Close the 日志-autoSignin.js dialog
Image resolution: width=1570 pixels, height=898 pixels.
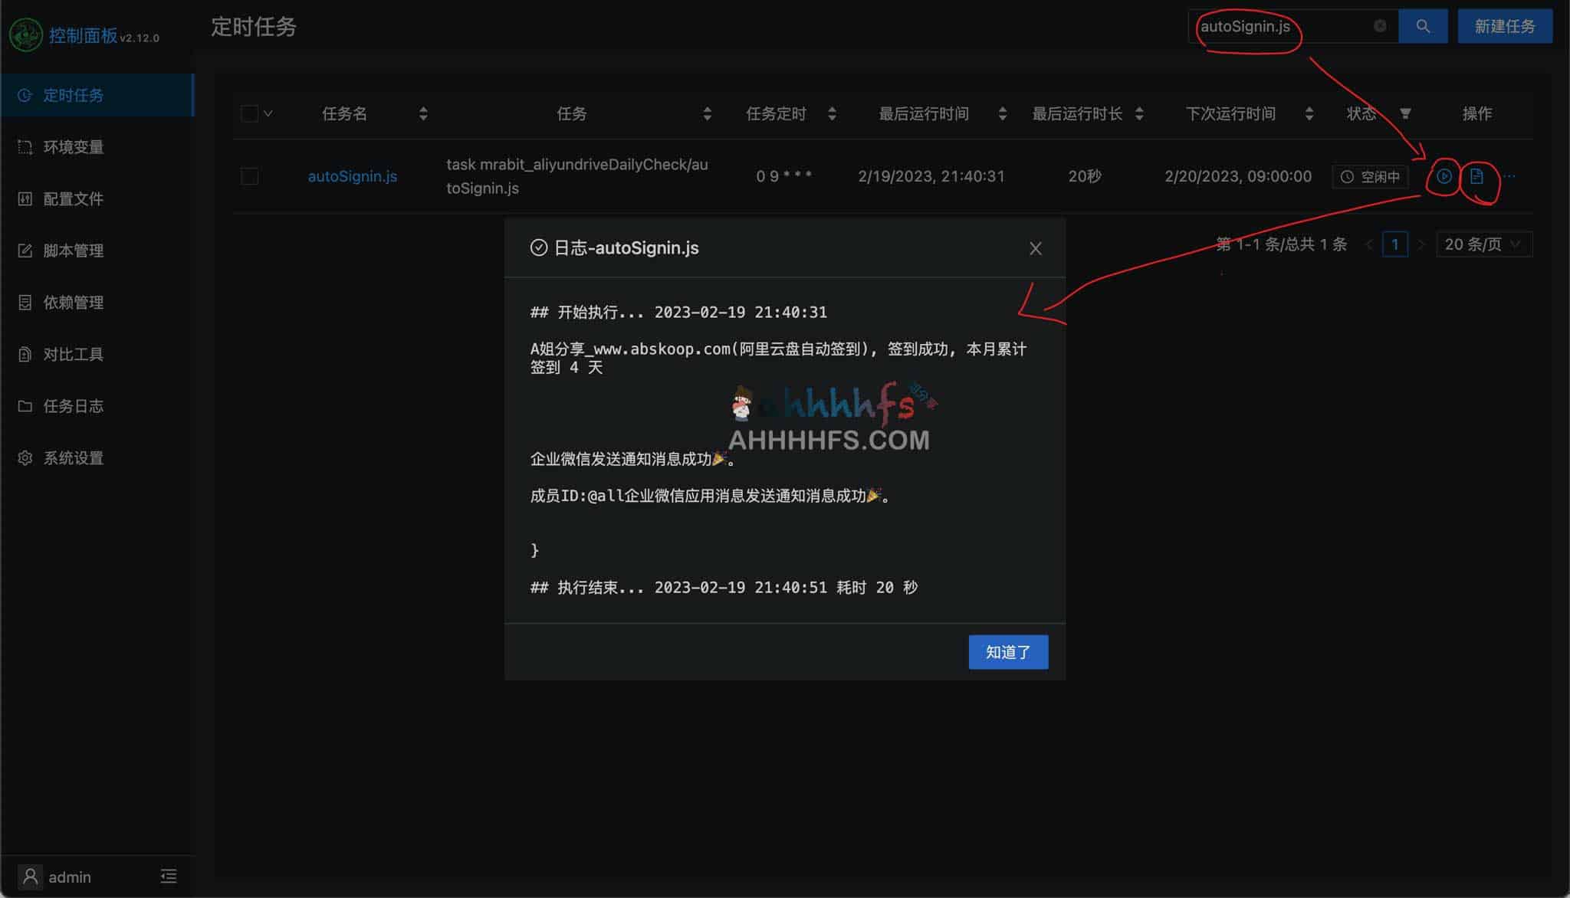tap(1036, 247)
